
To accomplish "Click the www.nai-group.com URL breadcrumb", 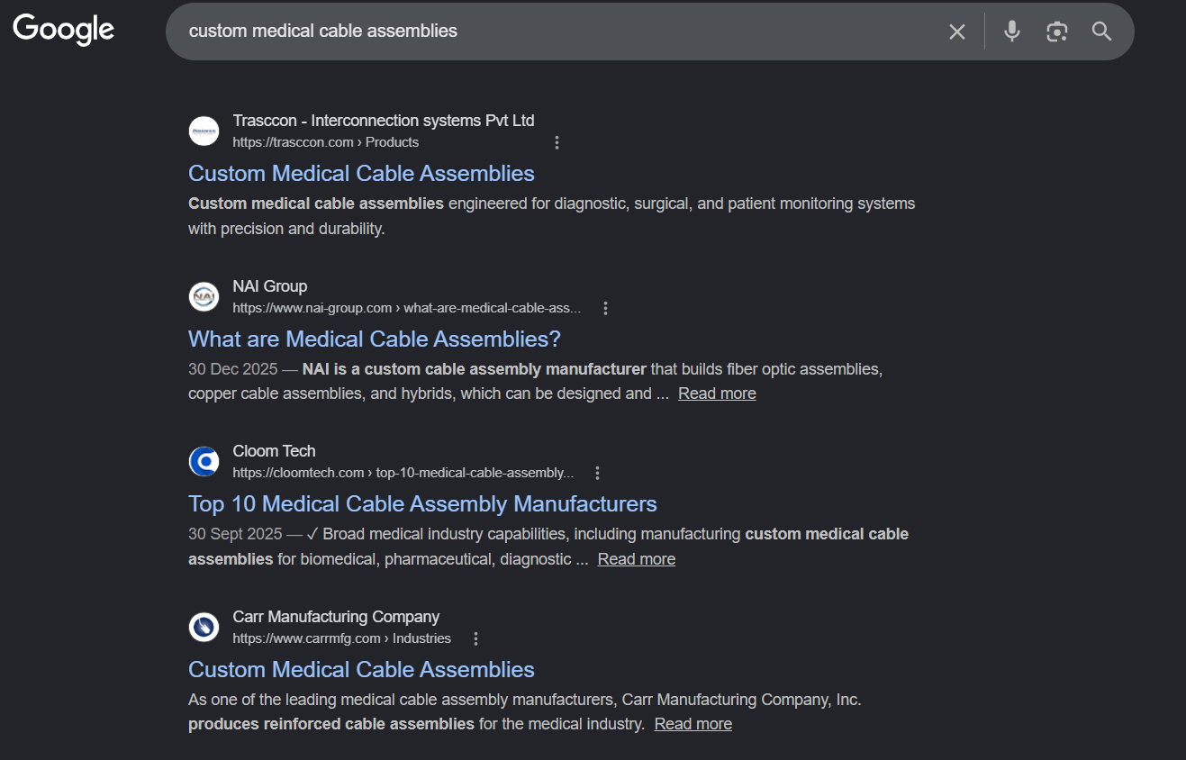I will tap(407, 308).
